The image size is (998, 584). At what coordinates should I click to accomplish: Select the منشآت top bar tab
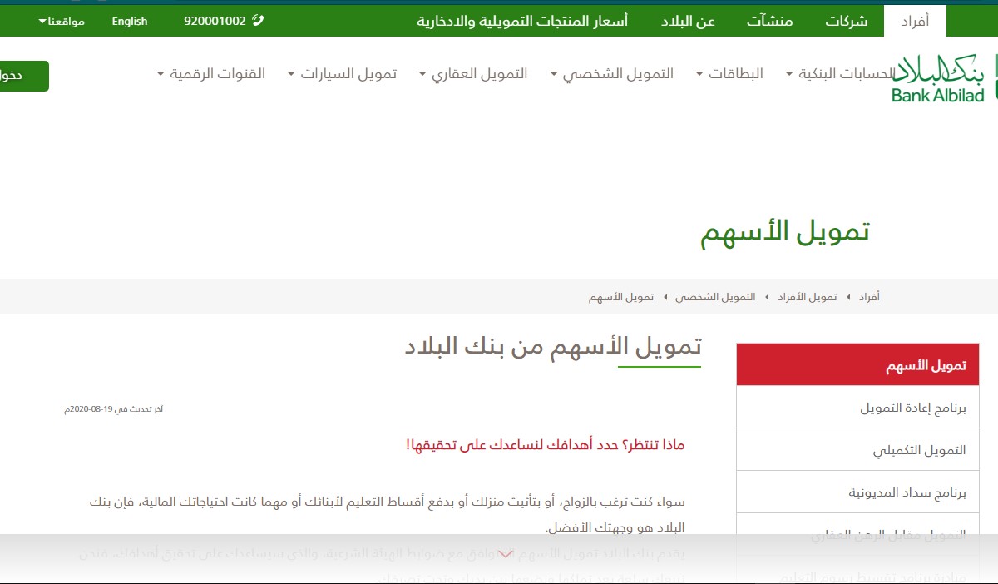pos(769,21)
